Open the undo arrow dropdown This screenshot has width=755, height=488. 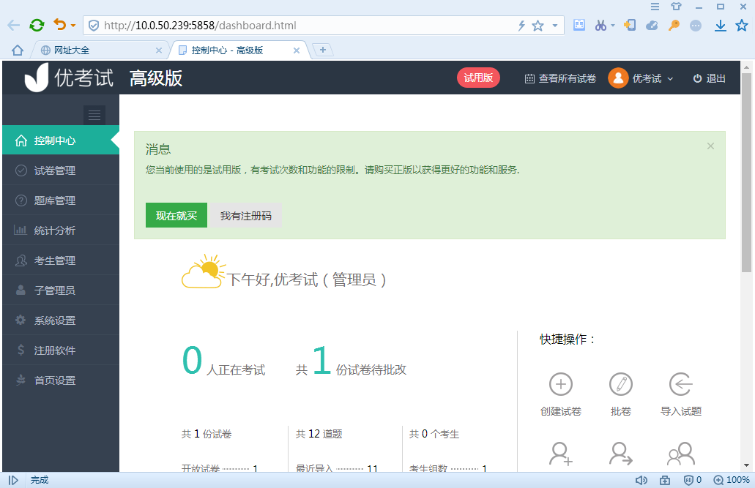click(73, 26)
